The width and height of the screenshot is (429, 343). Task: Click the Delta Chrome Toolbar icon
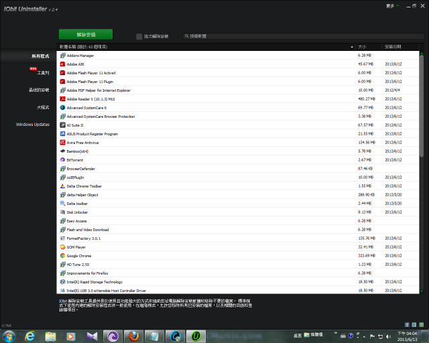point(62,186)
